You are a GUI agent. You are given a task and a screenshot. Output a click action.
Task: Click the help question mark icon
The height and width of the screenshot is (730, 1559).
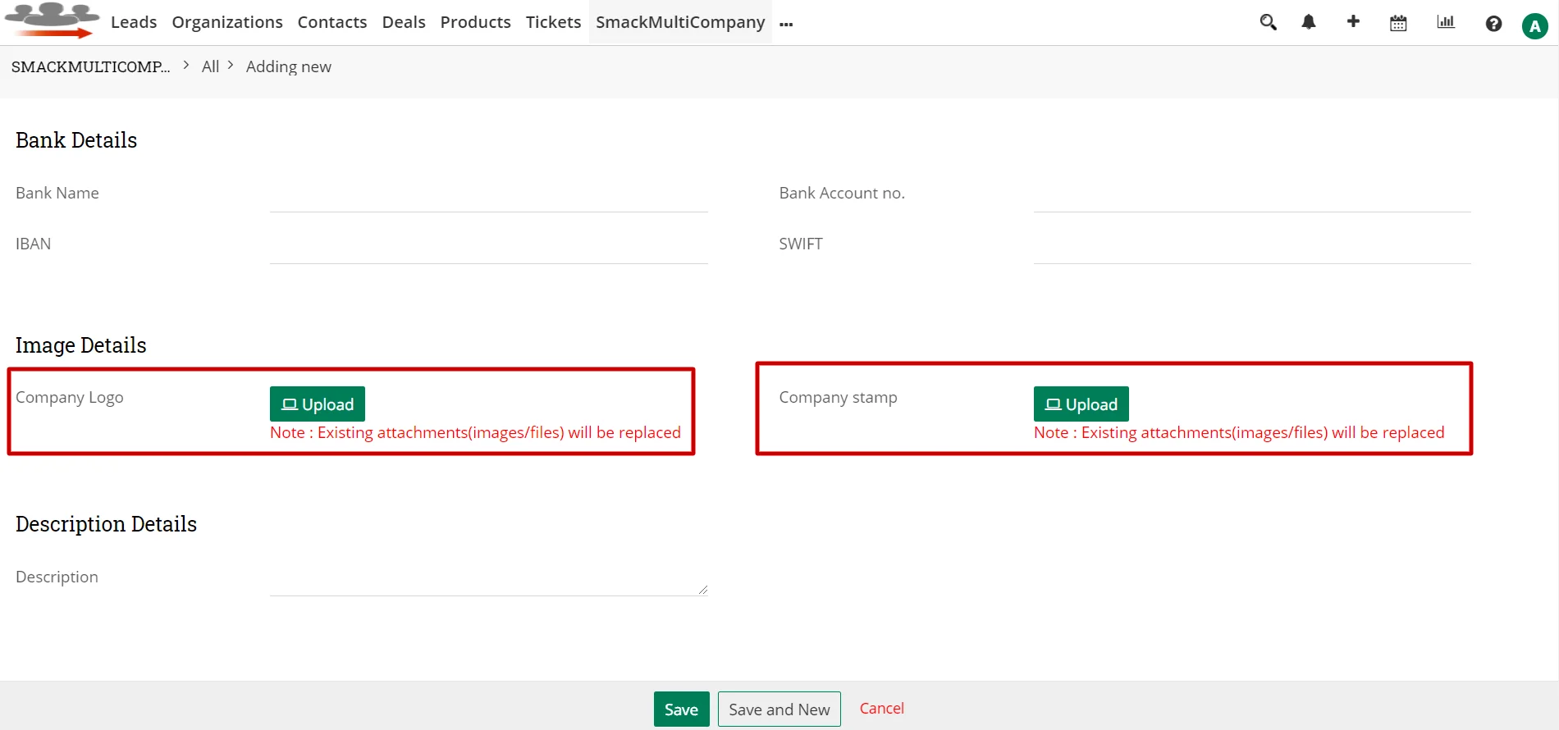1493,24
